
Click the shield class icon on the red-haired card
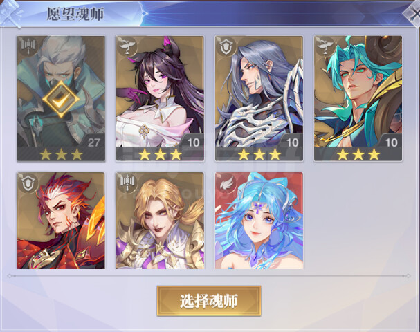(28, 183)
